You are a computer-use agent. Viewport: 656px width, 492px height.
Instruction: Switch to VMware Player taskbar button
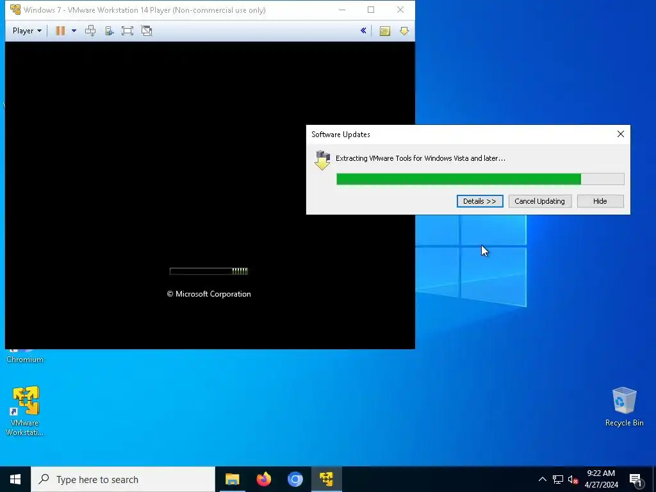coord(326,479)
